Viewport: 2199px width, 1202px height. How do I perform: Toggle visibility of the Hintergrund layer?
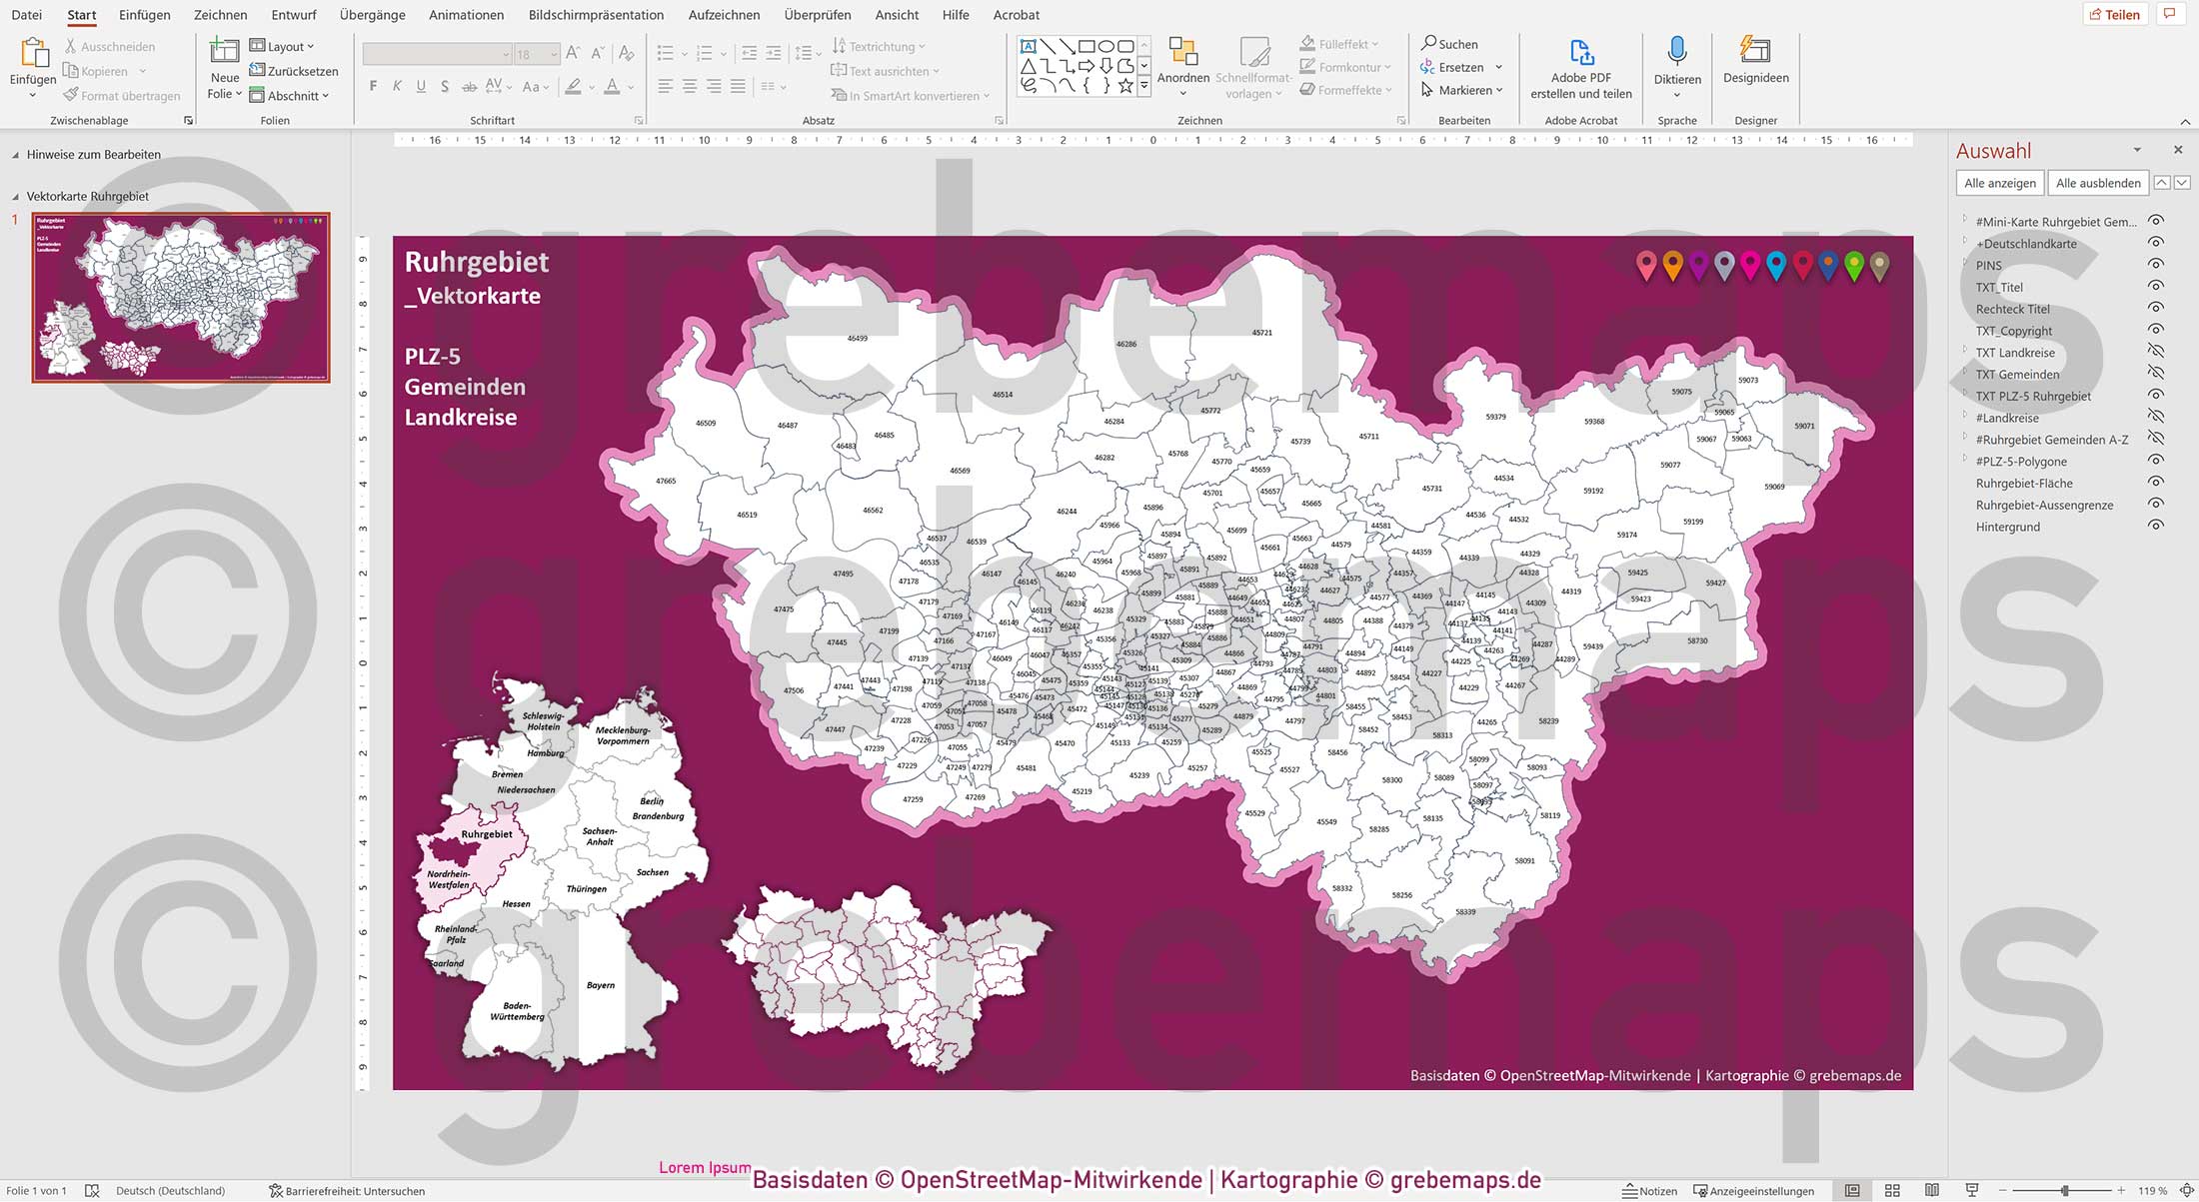click(x=2158, y=527)
